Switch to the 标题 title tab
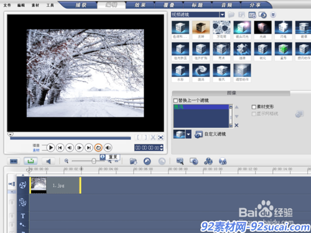The image size is (311, 233). pyautogui.click(x=197, y=5)
